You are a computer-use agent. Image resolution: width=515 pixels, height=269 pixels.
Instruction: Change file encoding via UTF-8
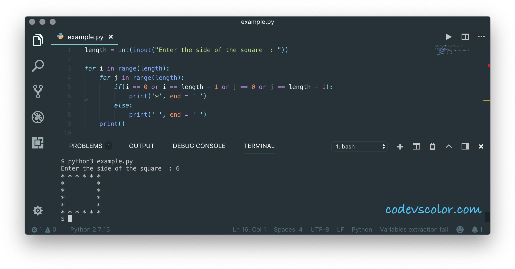(320, 230)
